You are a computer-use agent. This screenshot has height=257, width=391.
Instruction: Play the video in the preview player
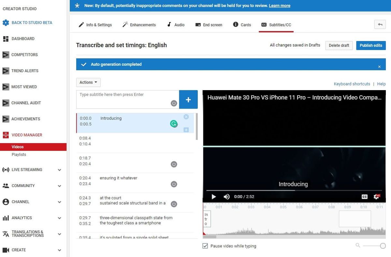214,196
